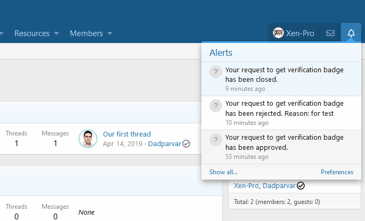Open the envelope conversations icon
365x221 pixels.
click(330, 33)
